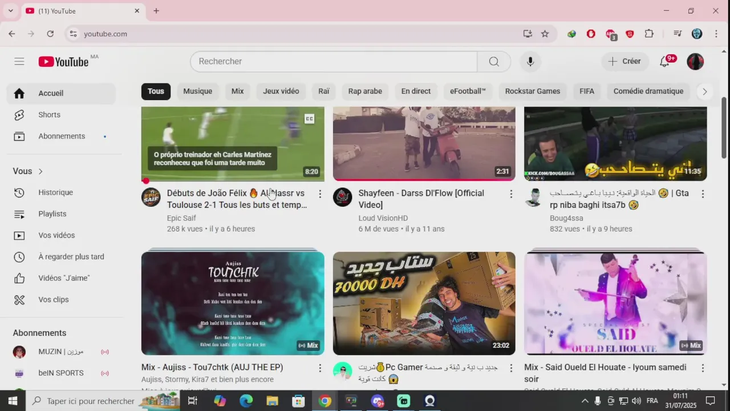This screenshot has width=730, height=411.
Task: Click the YouTube logo
Action: click(63, 62)
